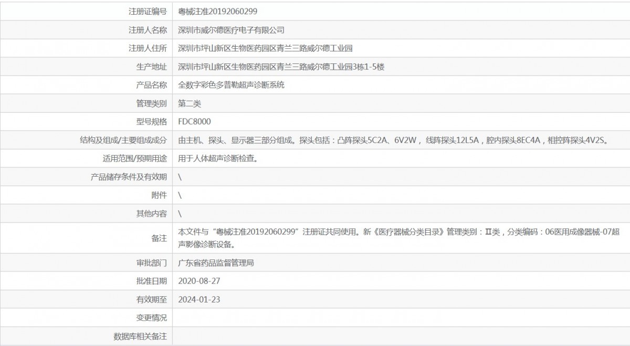This screenshot has width=630, height=346.
Task: Click the 注册证编号 row label
Action: pyautogui.click(x=148, y=11)
